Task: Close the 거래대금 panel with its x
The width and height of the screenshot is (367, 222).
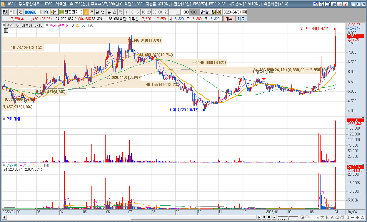Action: pos(363,118)
